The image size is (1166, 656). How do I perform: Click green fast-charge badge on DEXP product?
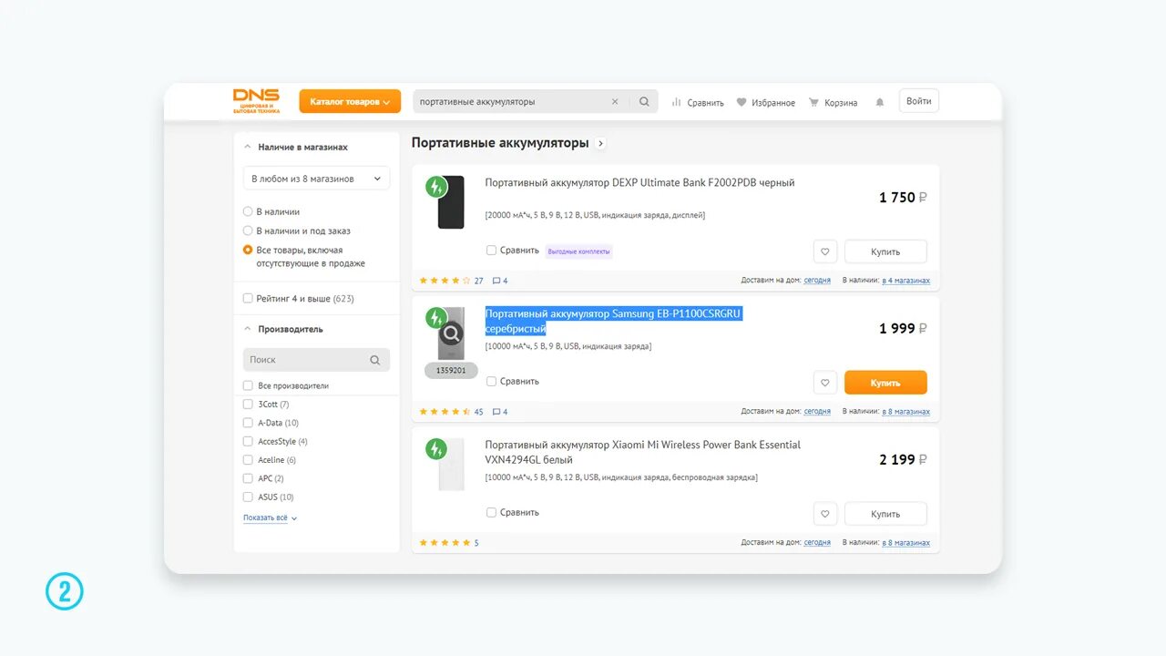[x=436, y=187]
